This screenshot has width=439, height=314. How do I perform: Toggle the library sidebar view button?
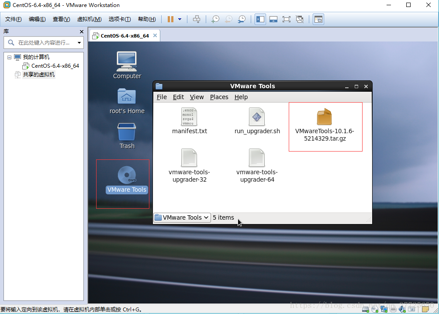pos(260,19)
